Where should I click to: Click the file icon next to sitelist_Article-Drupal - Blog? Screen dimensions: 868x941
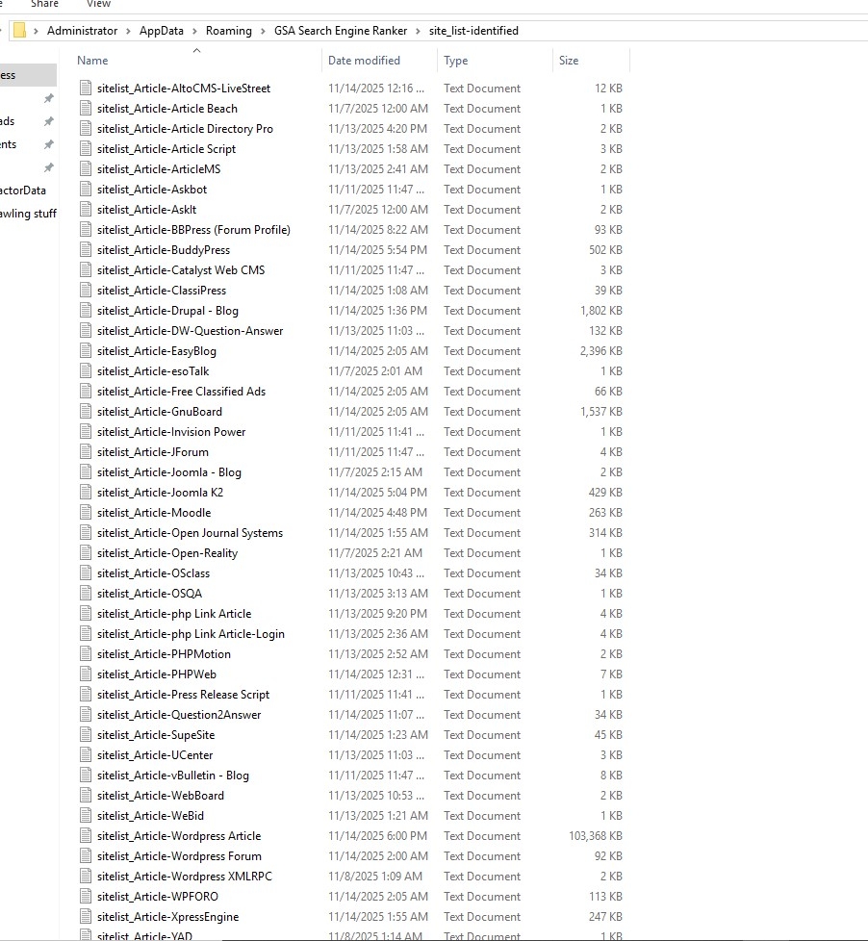tap(86, 311)
